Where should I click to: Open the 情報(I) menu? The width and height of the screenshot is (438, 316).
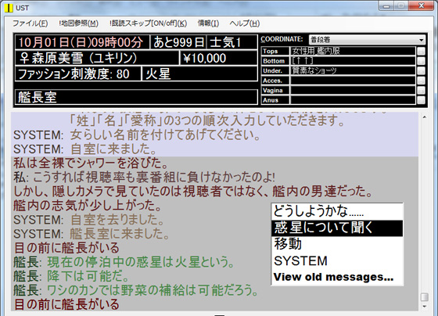208,23
